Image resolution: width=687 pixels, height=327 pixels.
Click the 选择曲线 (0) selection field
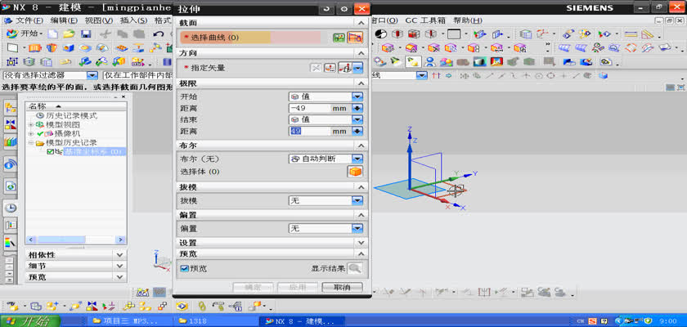(250, 38)
